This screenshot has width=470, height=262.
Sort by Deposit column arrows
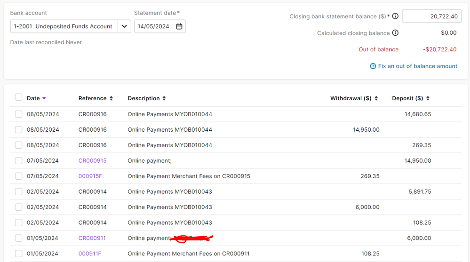coord(428,98)
